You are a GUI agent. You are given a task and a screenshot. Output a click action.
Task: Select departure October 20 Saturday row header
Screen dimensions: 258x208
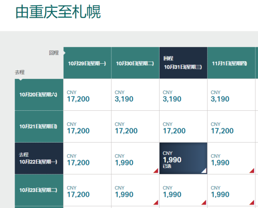point(39,95)
